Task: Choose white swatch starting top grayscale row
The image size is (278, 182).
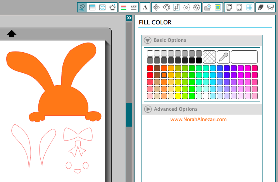Action: pos(150,53)
